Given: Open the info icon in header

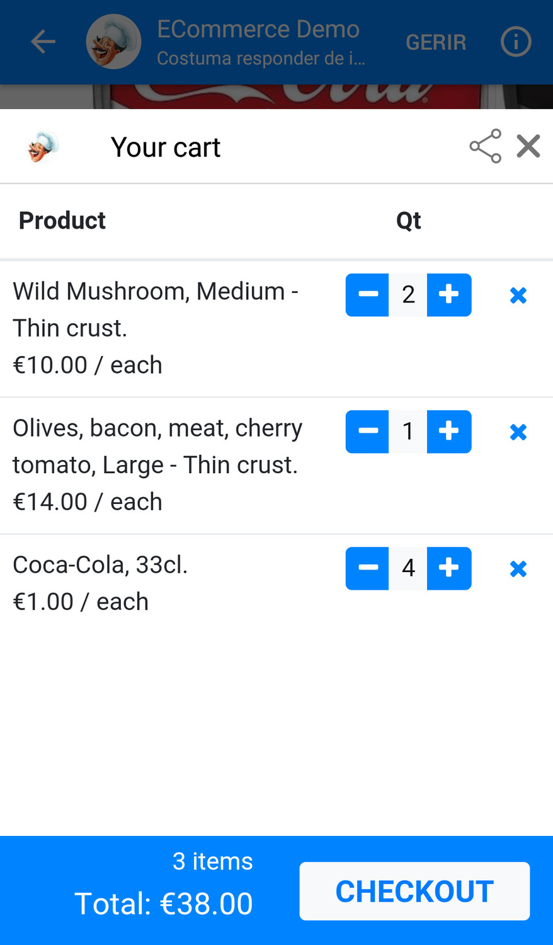Looking at the screenshot, I should [516, 42].
